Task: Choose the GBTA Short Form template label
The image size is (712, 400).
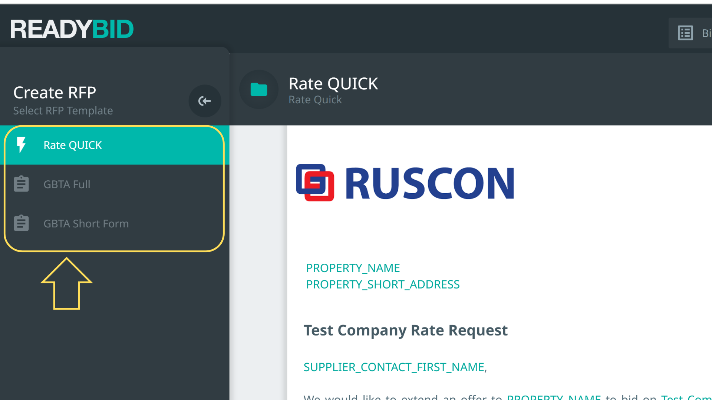Action: [86, 224]
